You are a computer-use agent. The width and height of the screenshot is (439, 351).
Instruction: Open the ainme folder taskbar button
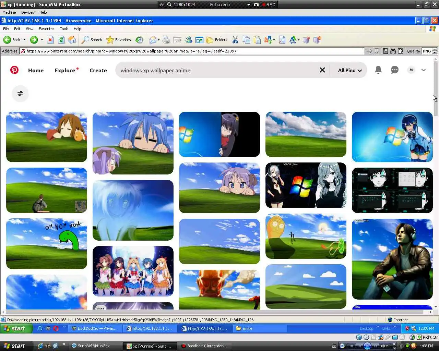[260, 328]
